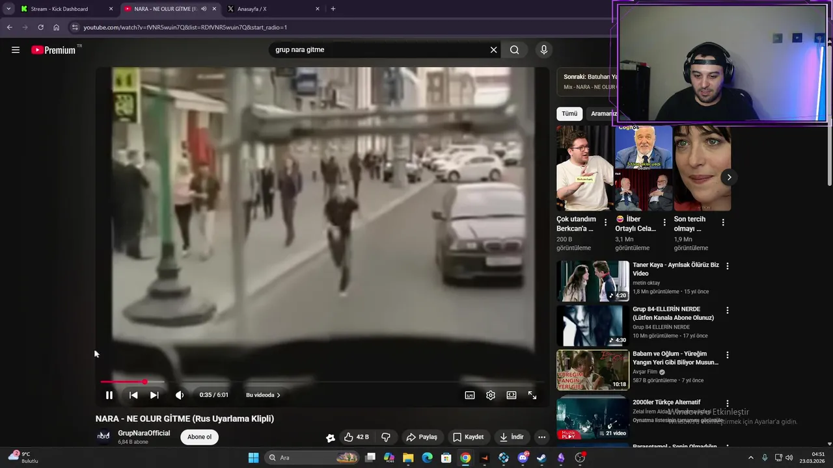833x468 pixels.
Task: Open tab search dropdown arrow
Action: coord(8,9)
